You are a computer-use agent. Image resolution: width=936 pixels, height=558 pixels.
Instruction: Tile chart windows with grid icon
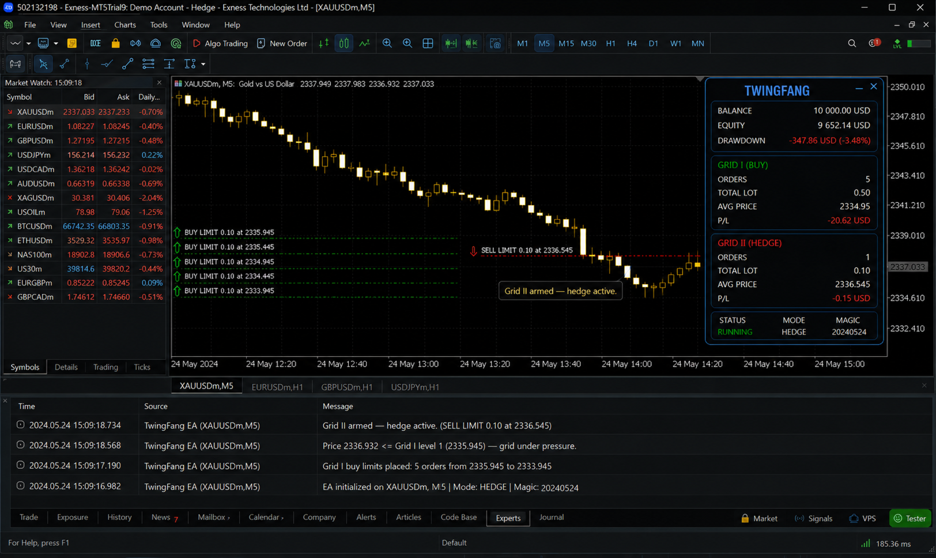428,43
